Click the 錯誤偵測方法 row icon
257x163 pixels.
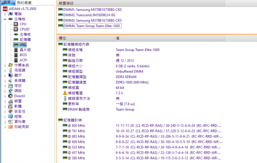65,98
